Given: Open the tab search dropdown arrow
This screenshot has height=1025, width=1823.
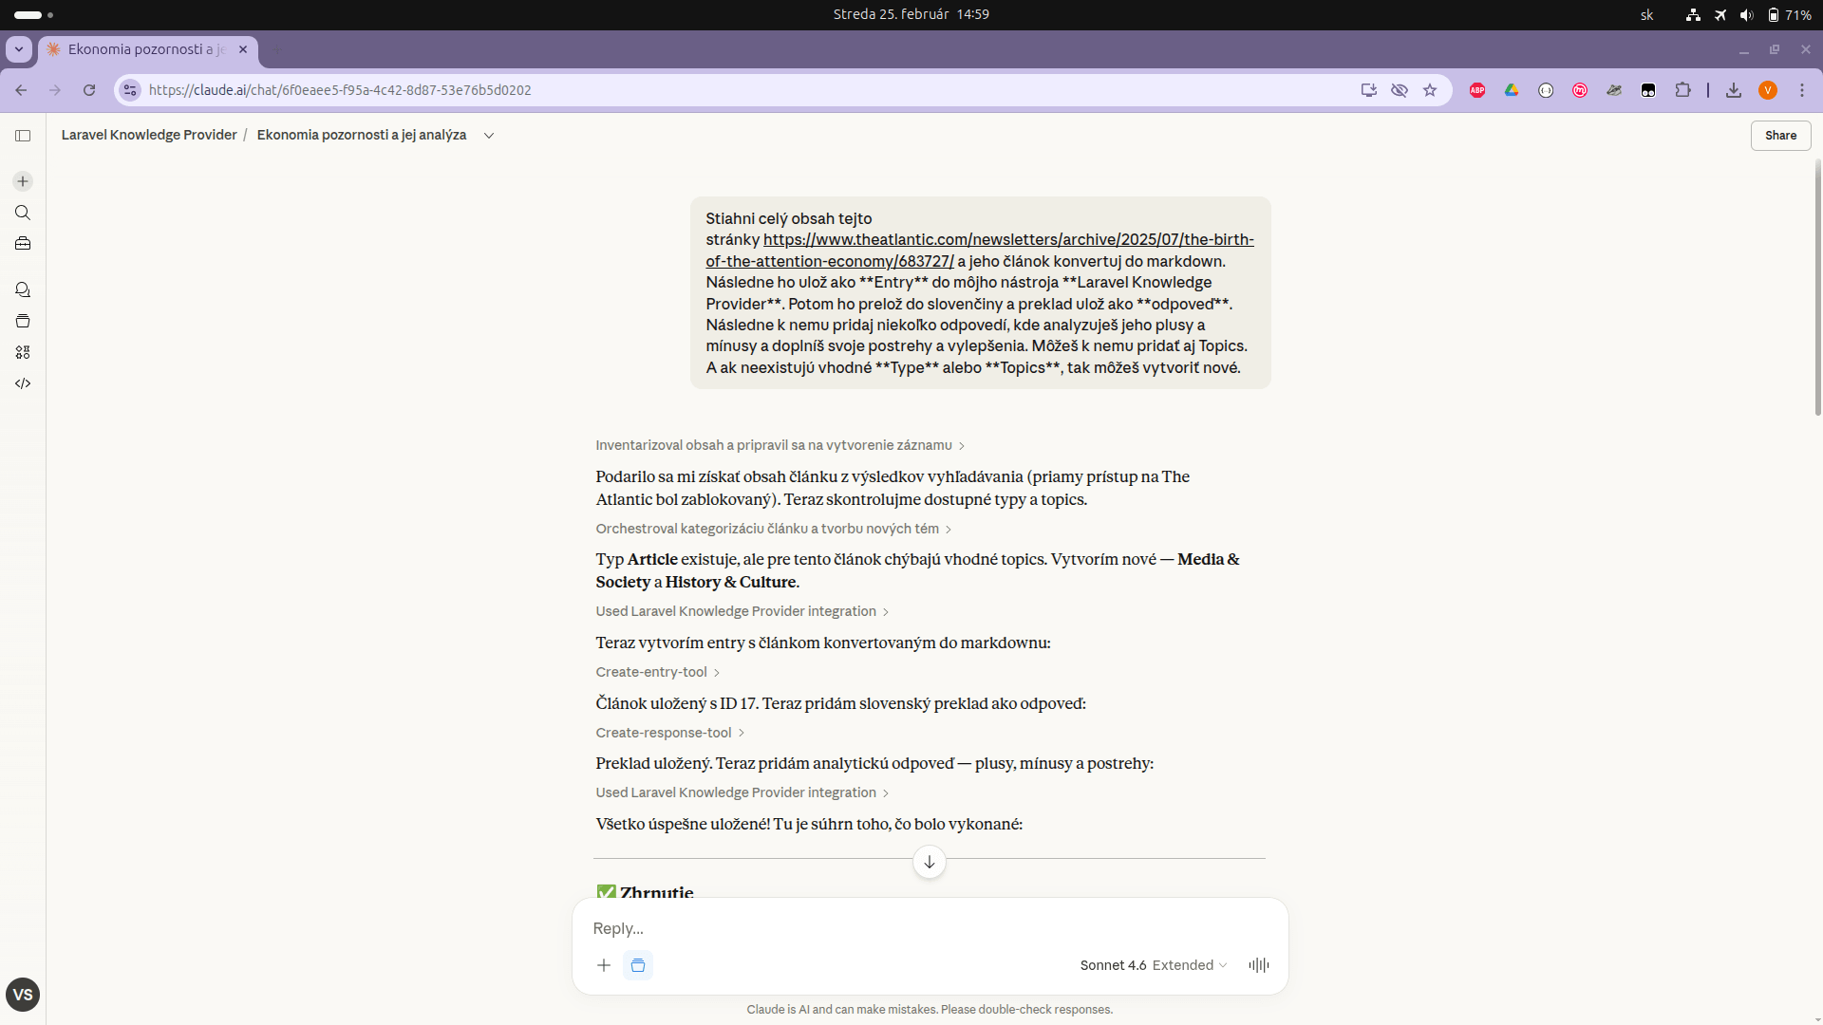Looking at the screenshot, I should [x=18, y=49].
